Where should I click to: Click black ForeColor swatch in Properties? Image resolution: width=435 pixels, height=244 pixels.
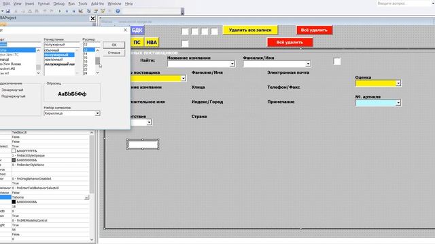tap(14, 202)
